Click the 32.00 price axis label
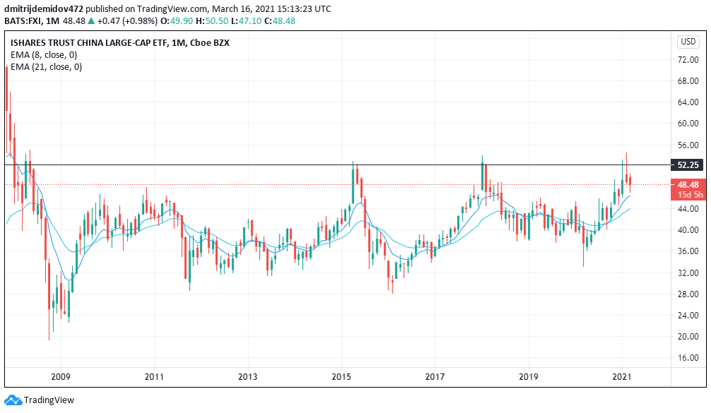 (688, 273)
